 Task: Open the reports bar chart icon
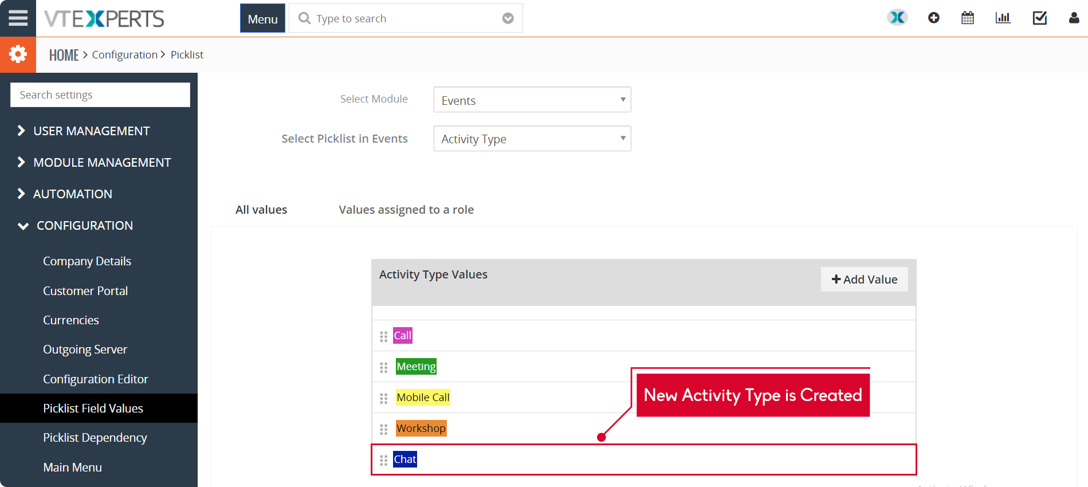[x=1003, y=18]
